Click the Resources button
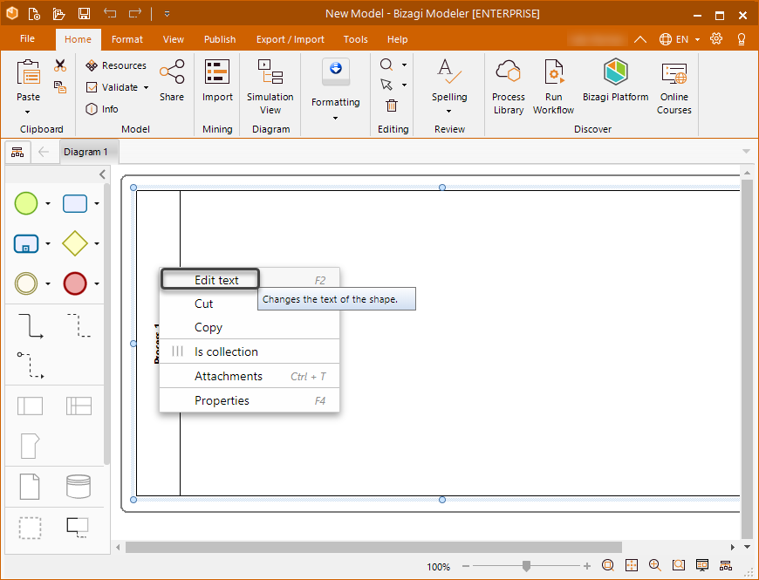Viewport: 759px width, 580px height. pyautogui.click(x=116, y=65)
